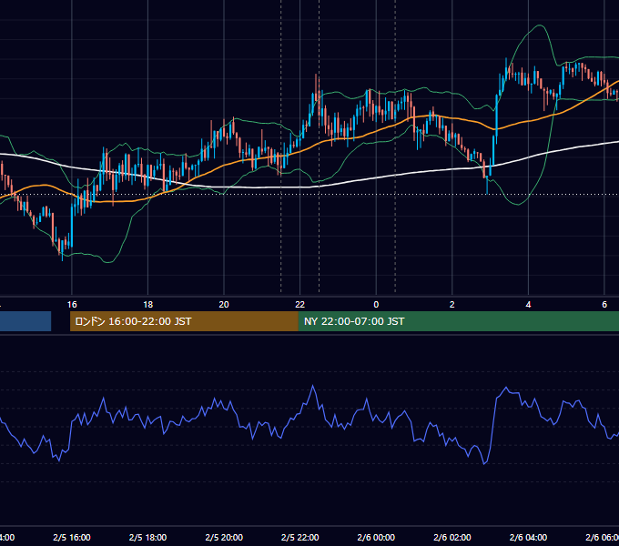The width and height of the screenshot is (619, 546).
Task: Select the 22 hour label on upper axis
Action: click(x=300, y=305)
